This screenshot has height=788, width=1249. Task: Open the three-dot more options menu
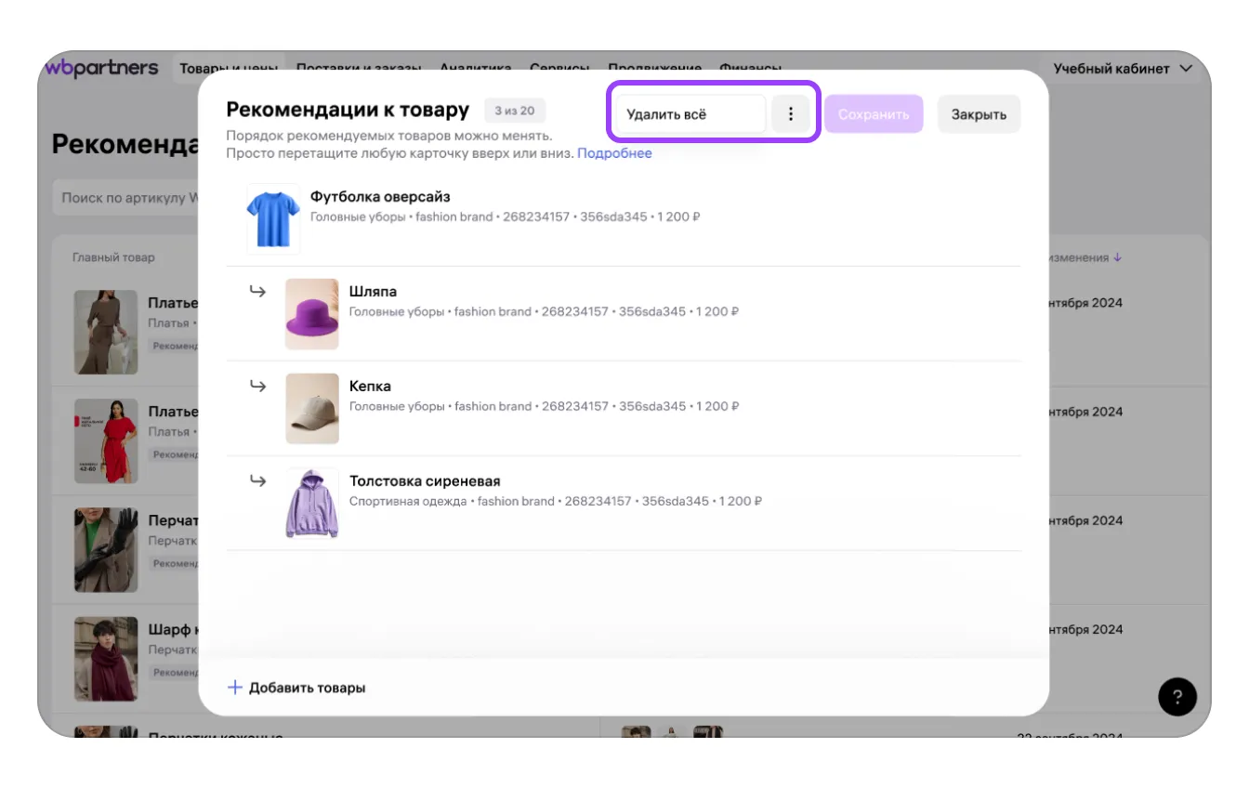791,114
